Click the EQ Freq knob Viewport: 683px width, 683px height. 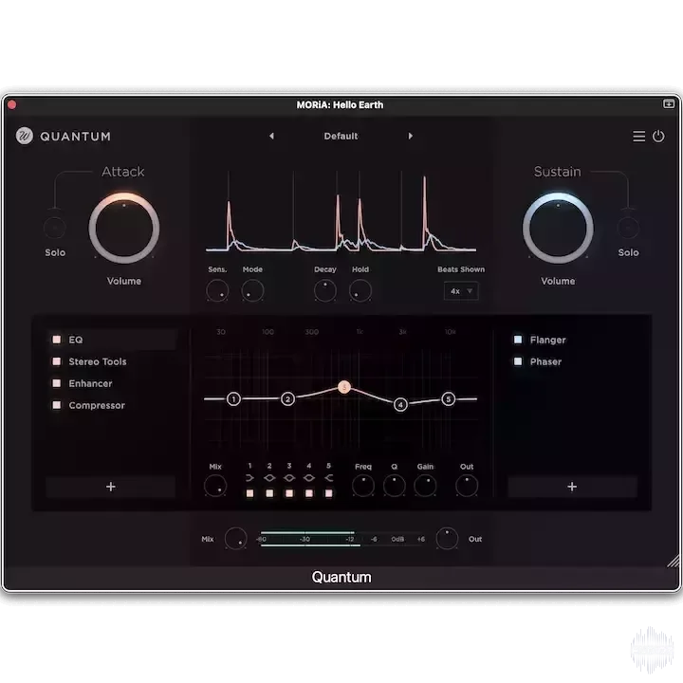tap(362, 486)
